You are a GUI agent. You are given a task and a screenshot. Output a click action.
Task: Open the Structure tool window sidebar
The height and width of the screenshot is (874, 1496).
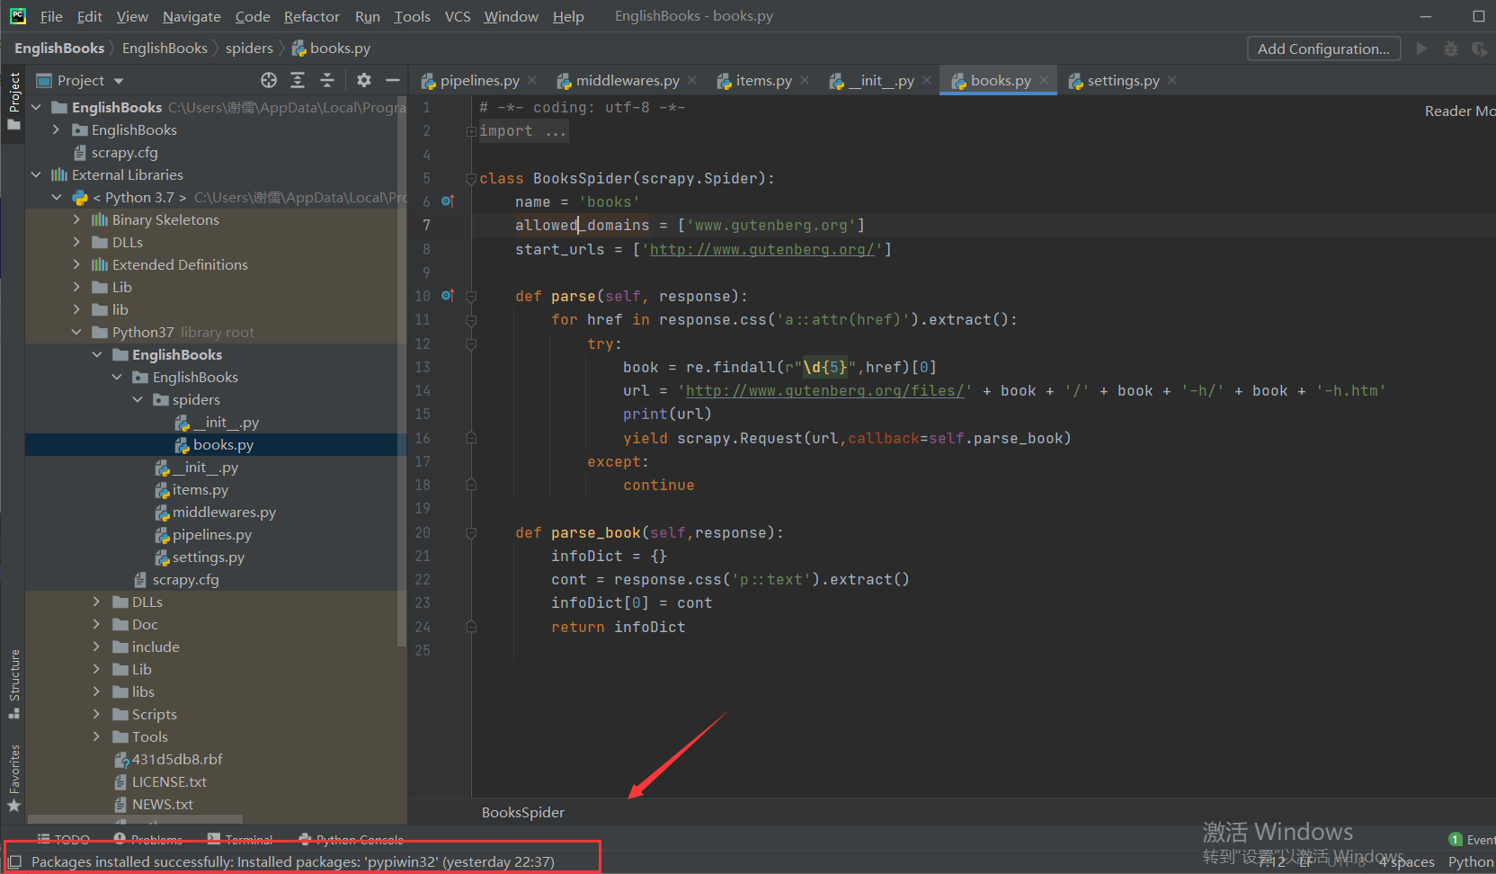pos(13,683)
